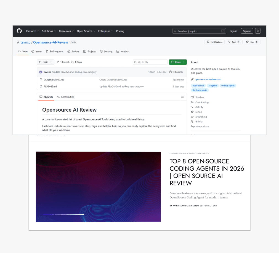View Activity via the pulse icon in About
279x253 pixels.
(193, 107)
